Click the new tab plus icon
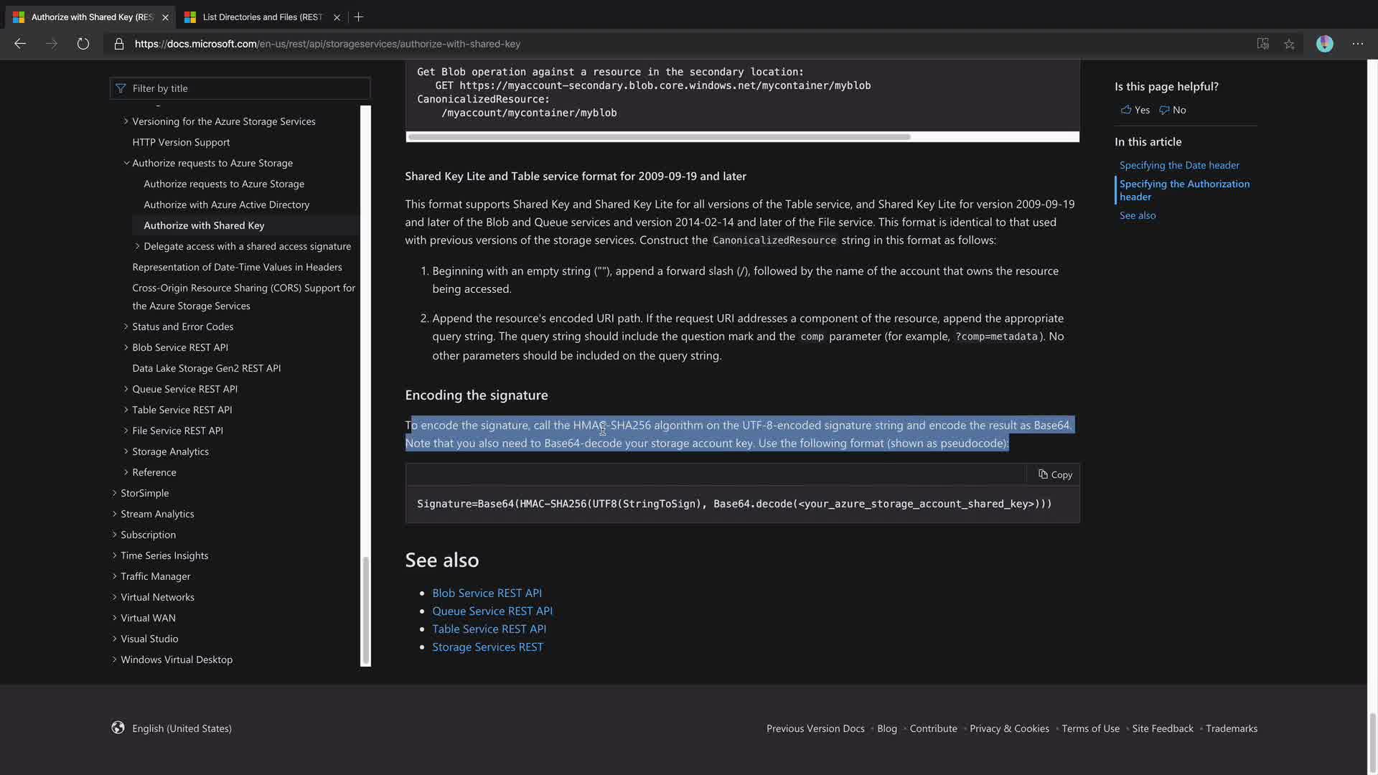This screenshot has width=1378, height=775. click(359, 17)
